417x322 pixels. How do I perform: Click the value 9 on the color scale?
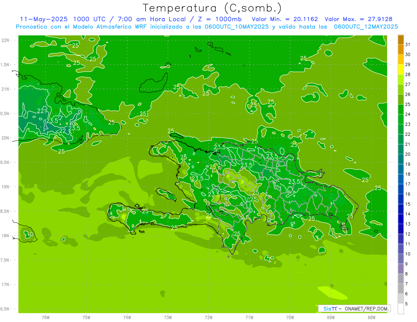pos(407,264)
